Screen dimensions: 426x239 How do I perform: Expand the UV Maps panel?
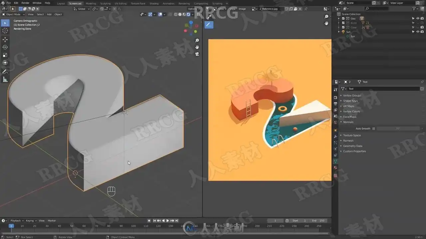[348, 106]
